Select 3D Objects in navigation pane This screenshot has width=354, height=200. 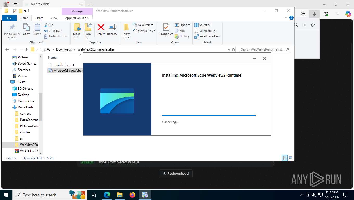click(25, 89)
